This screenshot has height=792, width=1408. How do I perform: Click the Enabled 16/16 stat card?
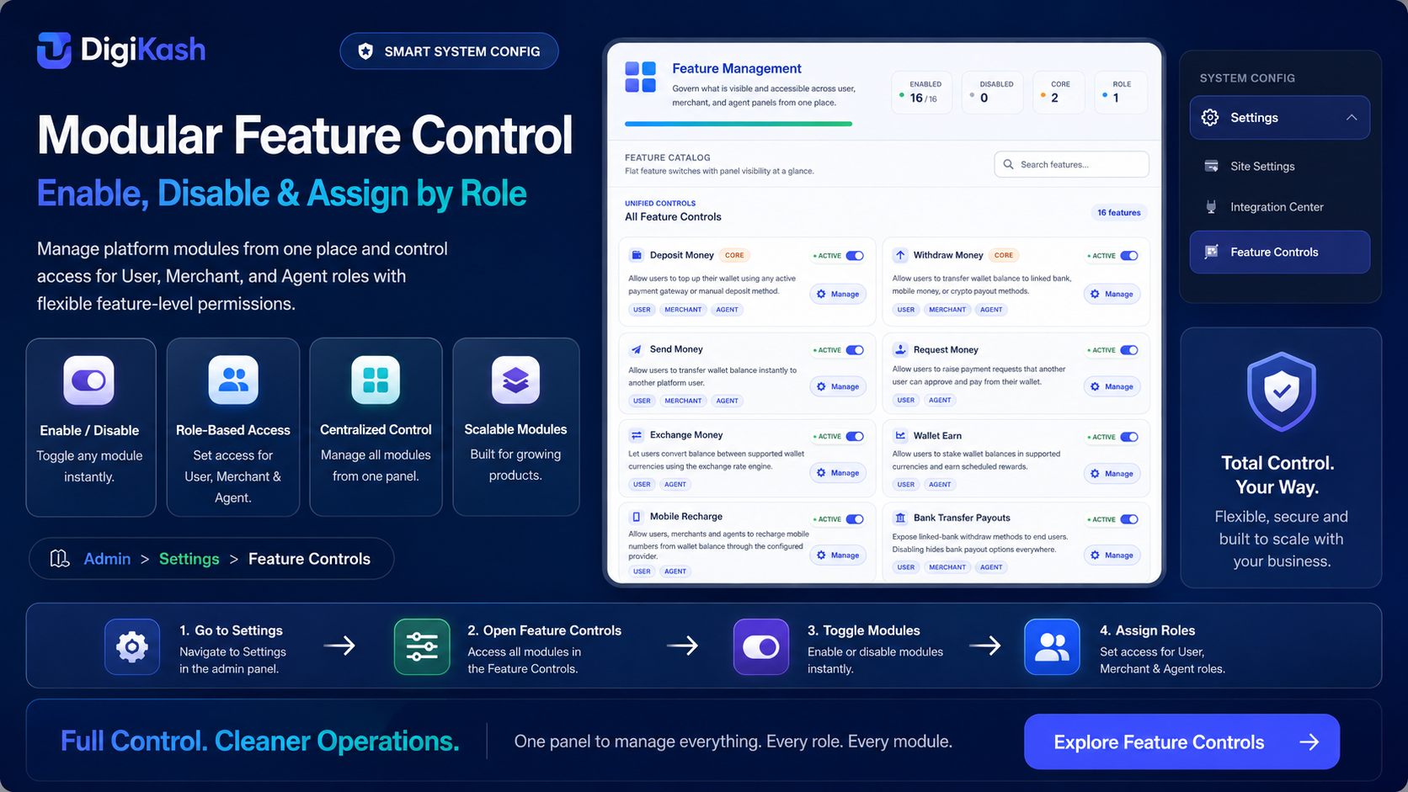924,92
